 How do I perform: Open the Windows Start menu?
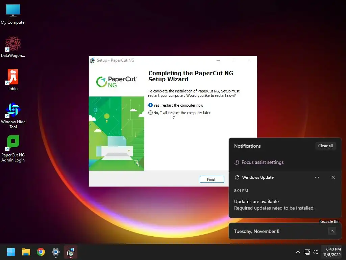point(11,252)
